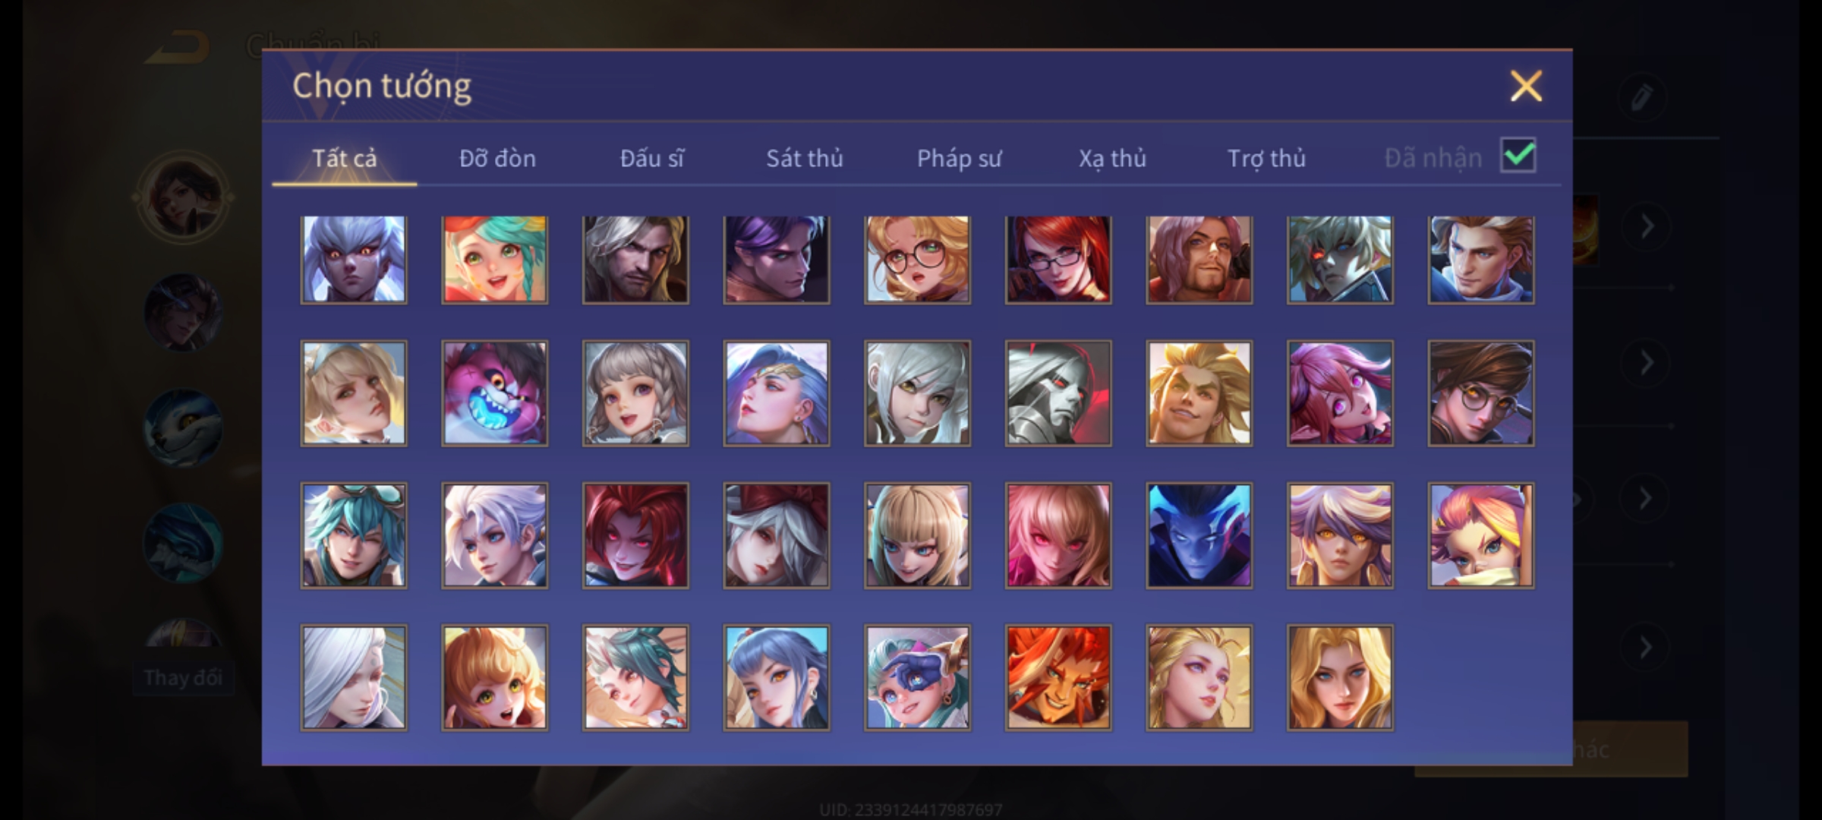Close the Chọn tướng dialog
1822x820 pixels.
point(1526,86)
